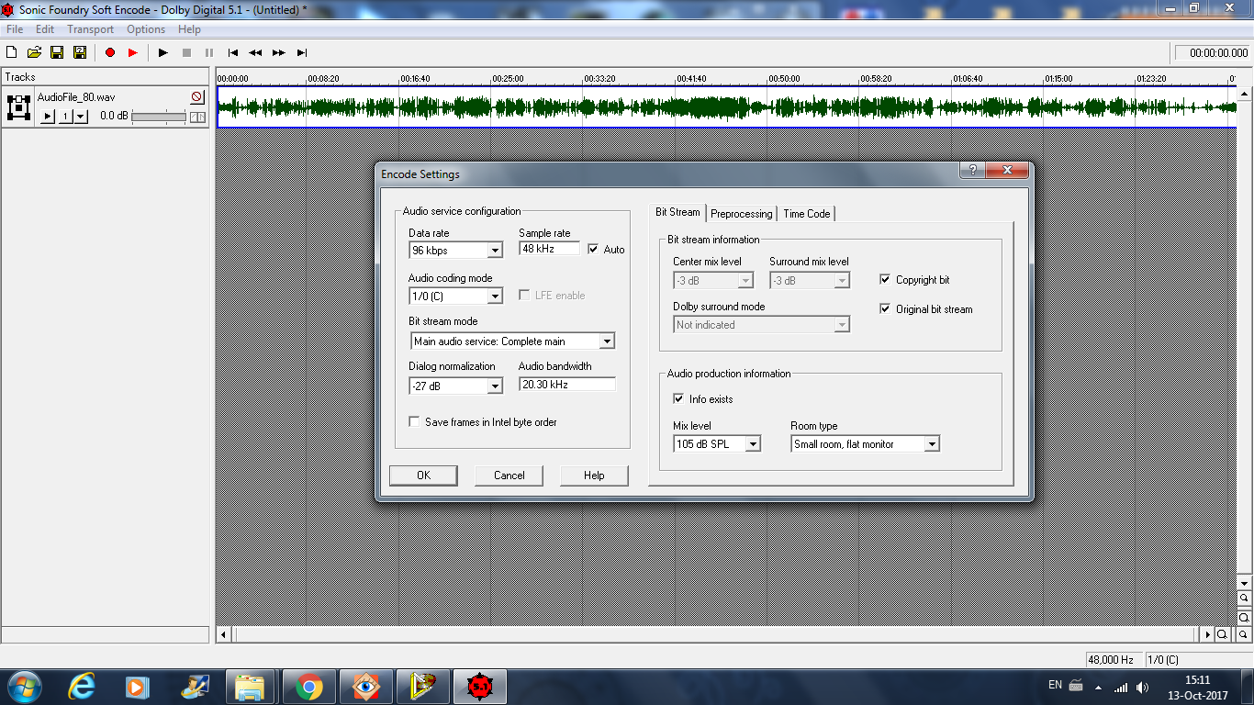This screenshot has height=705, width=1254.
Task: Click the horizontal scrollbar left arrow
Action: point(223,634)
